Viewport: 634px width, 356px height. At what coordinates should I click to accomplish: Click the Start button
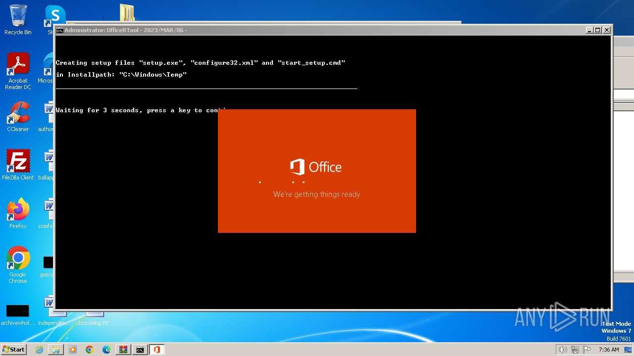(x=13, y=350)
